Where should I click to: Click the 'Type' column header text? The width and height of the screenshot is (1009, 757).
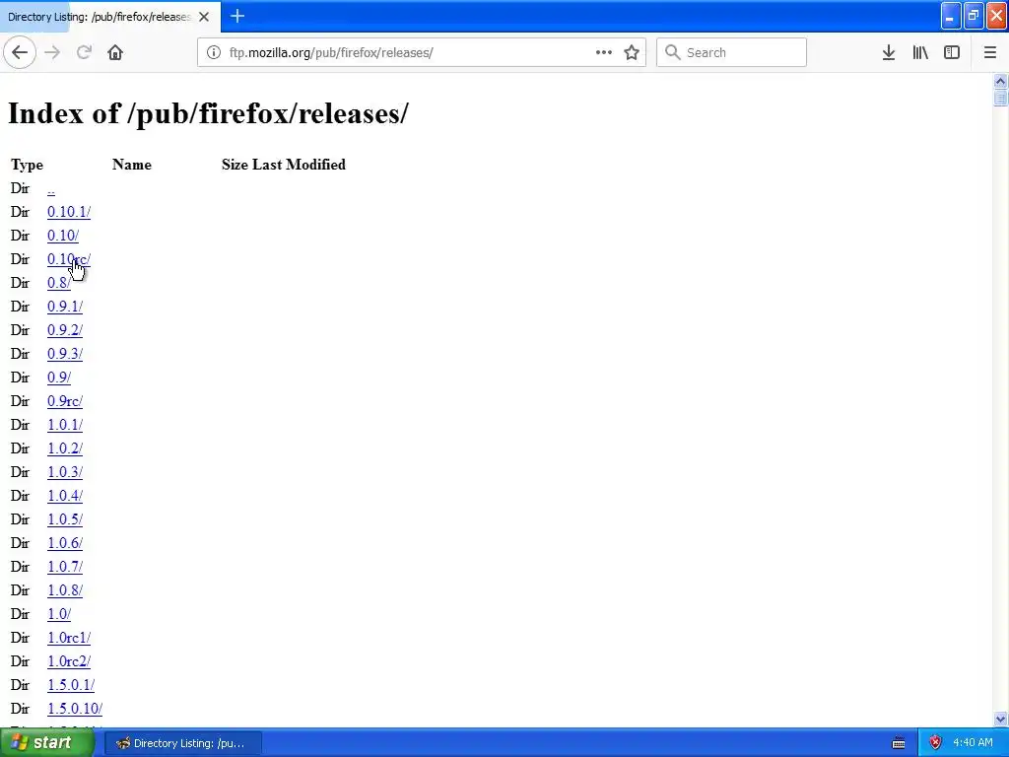(x=27, y=165)
